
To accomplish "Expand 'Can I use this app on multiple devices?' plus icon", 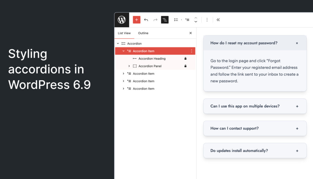I will [x=297, y=106].
